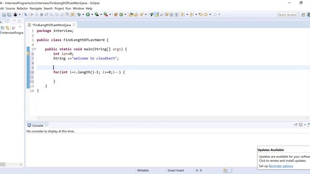Click the Open Perspective icon
The width and height of the screenshot is (310, 174).
click(303, 15)
